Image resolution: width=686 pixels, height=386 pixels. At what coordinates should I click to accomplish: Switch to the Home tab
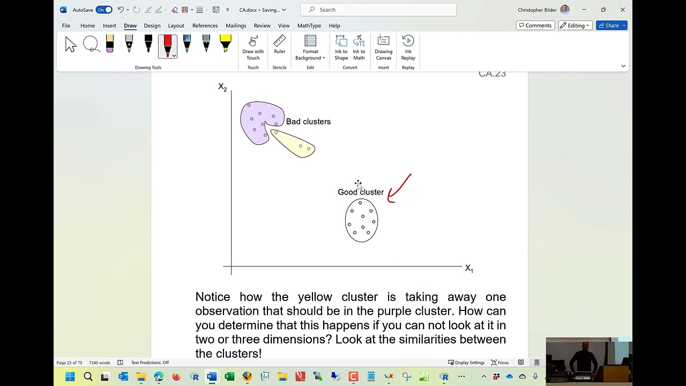[87, 26]
